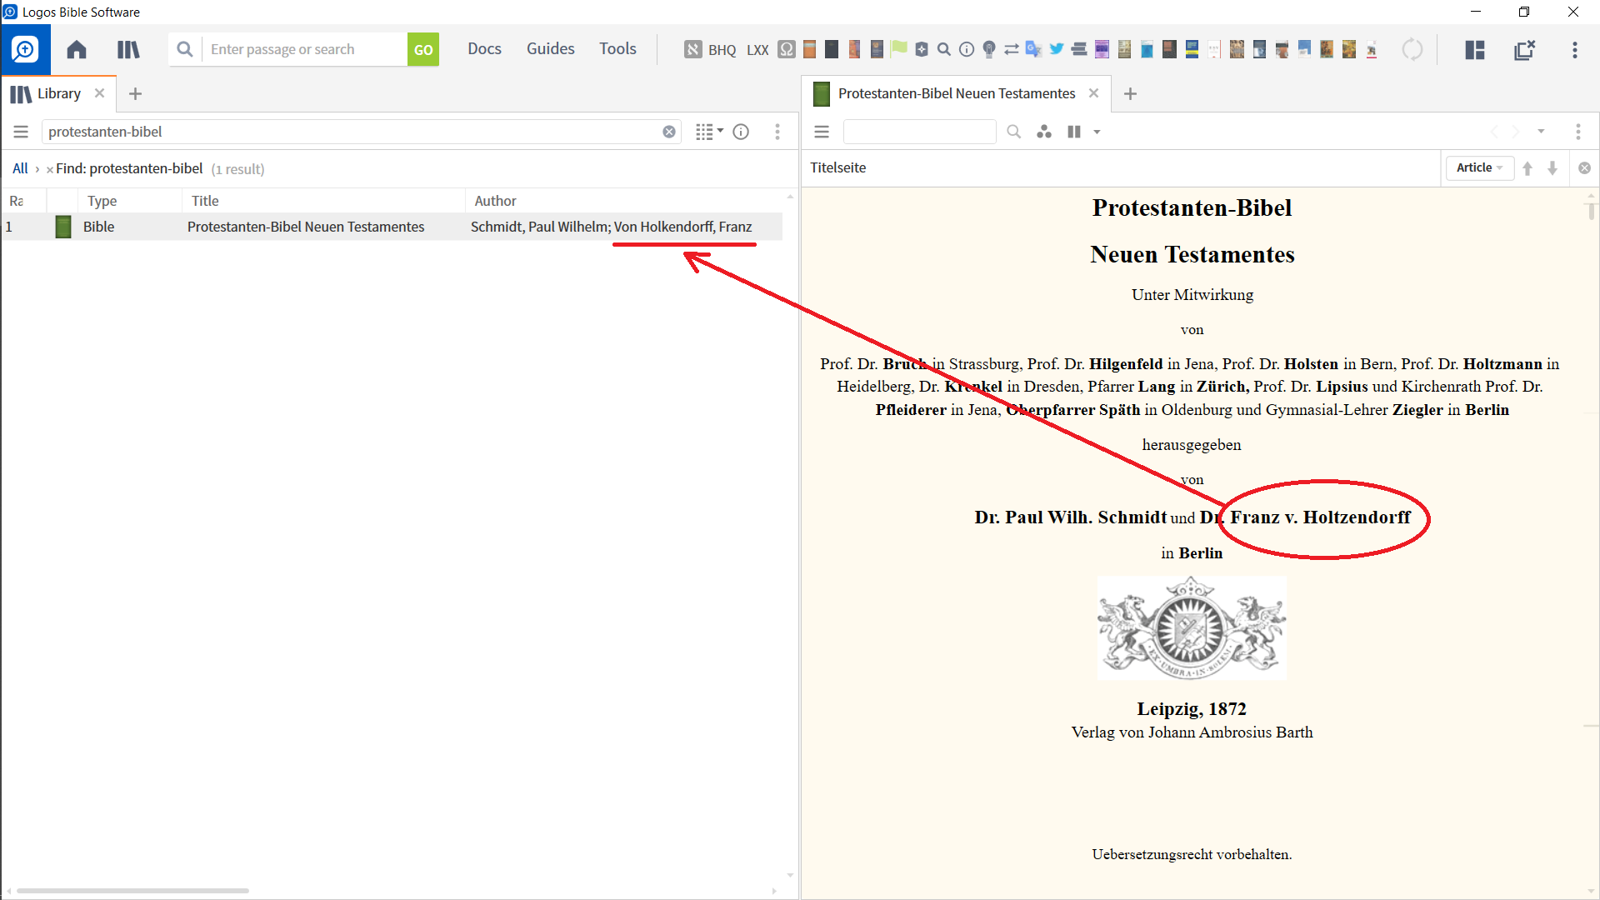The width and height of the screenshot is (1600, 900).
Task: Expand the navigation history dropdown arrow
Action: (1541, 132)
